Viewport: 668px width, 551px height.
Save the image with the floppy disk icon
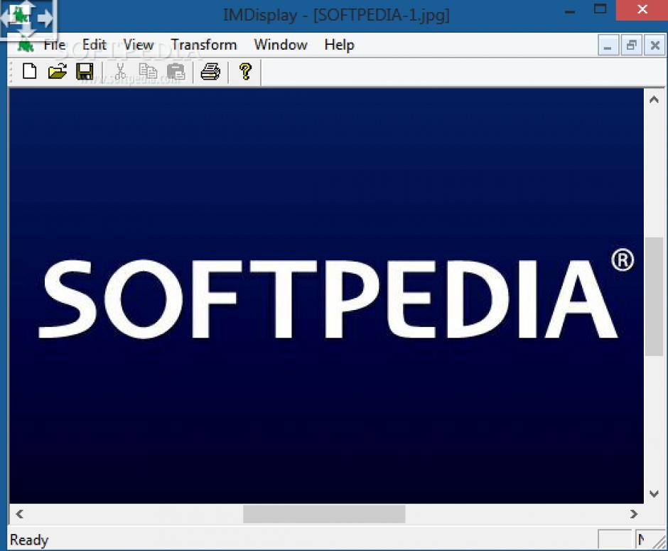pos(85,71)
